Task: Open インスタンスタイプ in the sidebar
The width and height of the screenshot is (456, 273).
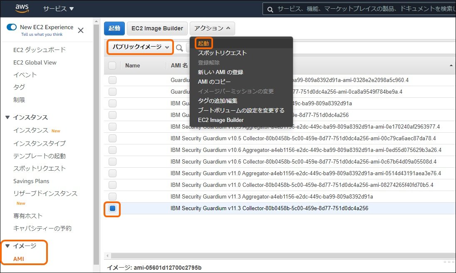Action: (x=40, y=143)
